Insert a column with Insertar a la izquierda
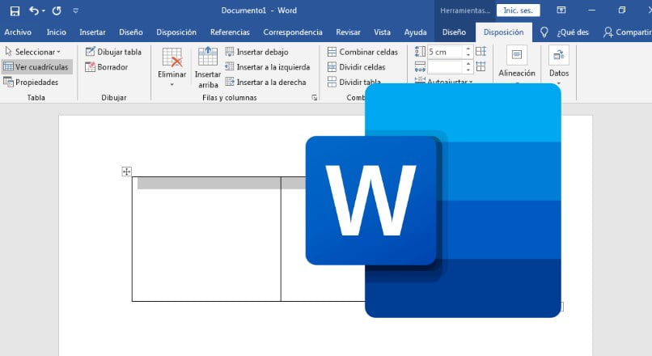 tap(268, 67)
